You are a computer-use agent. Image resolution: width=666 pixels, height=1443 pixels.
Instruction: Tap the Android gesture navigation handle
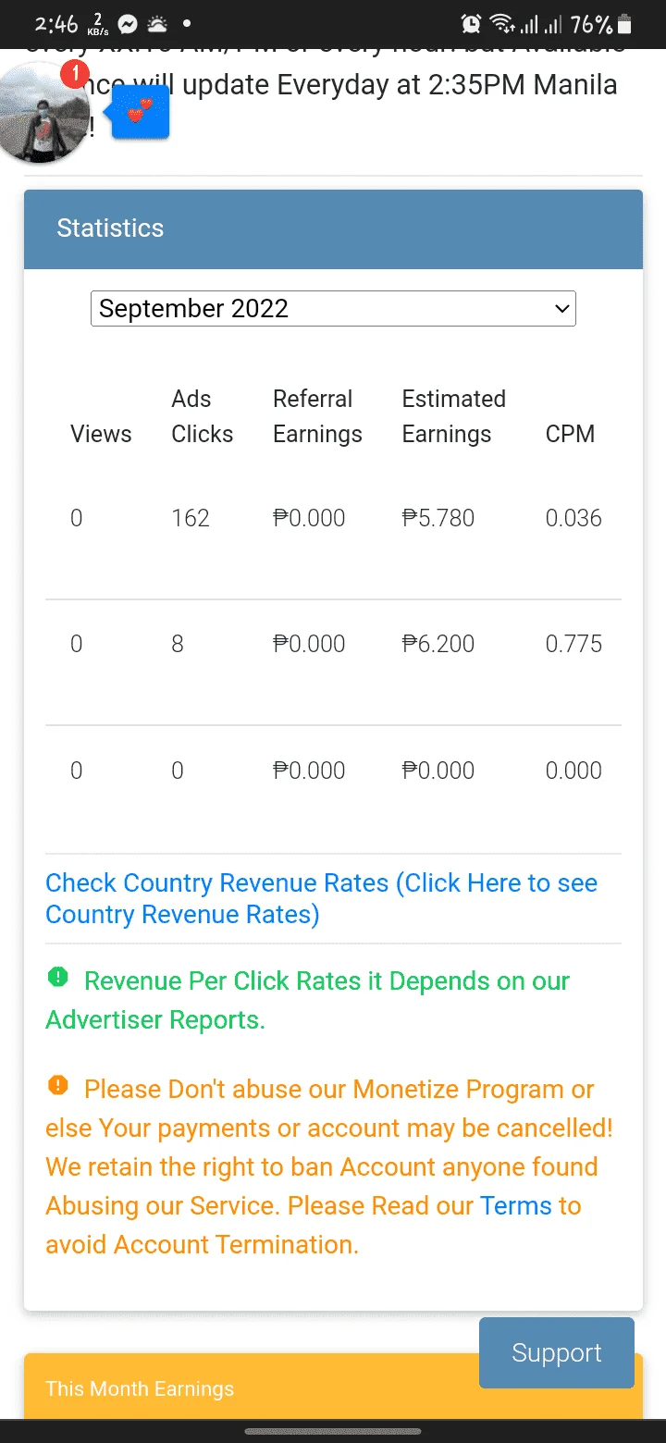(x=333, y=1431)
